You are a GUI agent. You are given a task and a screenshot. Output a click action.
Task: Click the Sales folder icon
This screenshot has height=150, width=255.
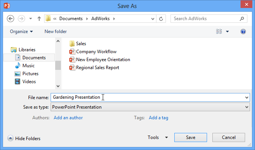pos(72,44)
